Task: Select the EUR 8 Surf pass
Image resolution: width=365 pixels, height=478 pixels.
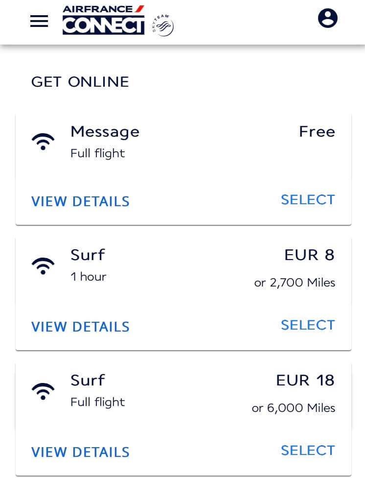Action: (308, 325)
